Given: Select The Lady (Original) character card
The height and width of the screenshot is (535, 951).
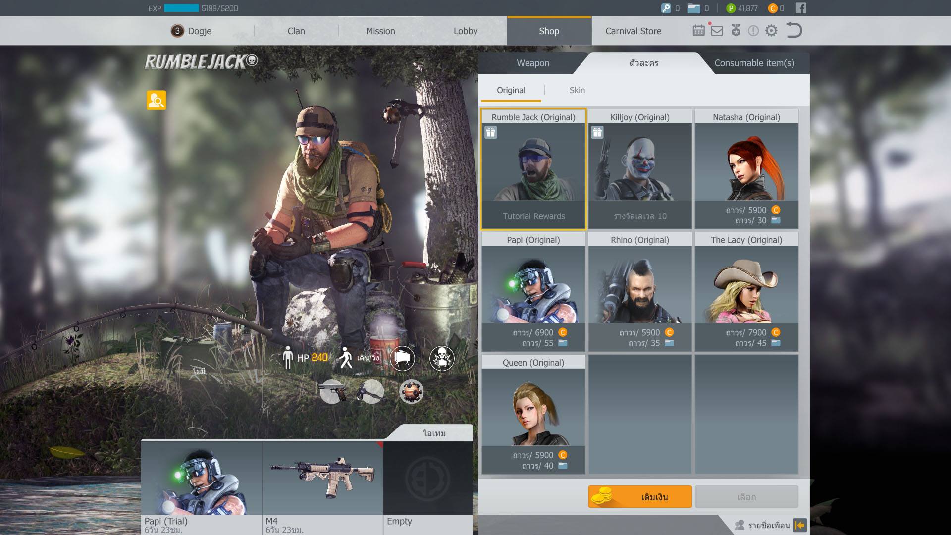Looking at the screenshot, I should [746, 292].
